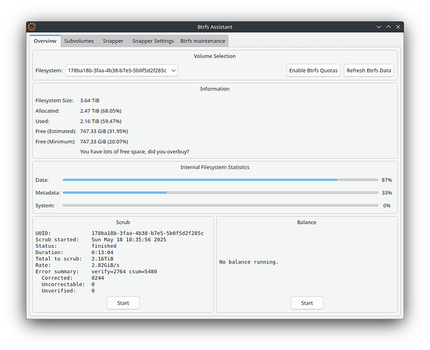430x350 pixels.
Task: Click the 'No balance running.' message
Action: [x=248, y=262]
